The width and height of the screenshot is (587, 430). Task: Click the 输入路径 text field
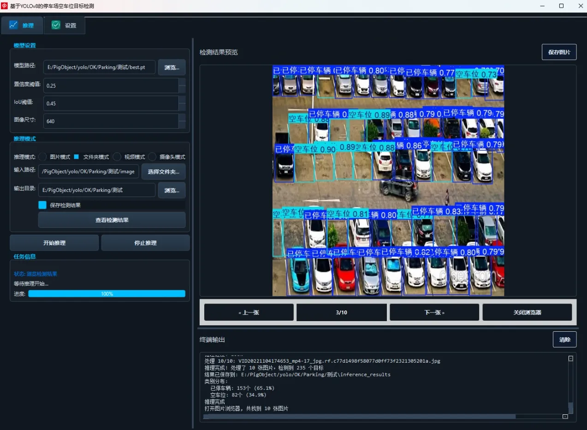click(x=88, y=172)
